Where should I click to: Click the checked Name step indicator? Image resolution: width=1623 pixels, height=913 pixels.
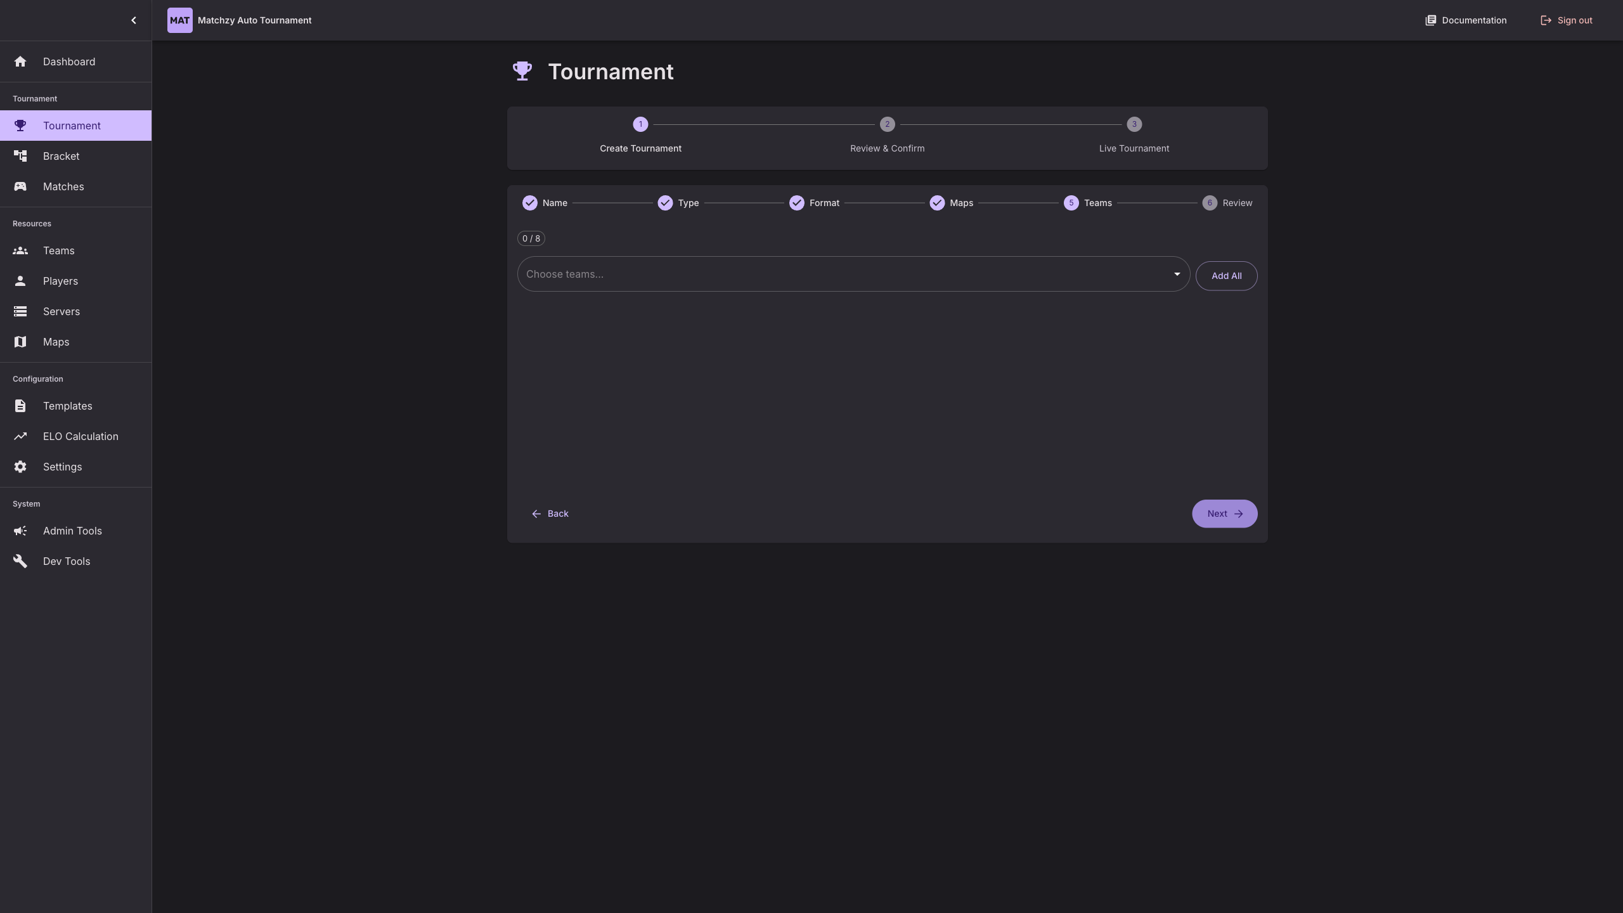tap(531, 203)
